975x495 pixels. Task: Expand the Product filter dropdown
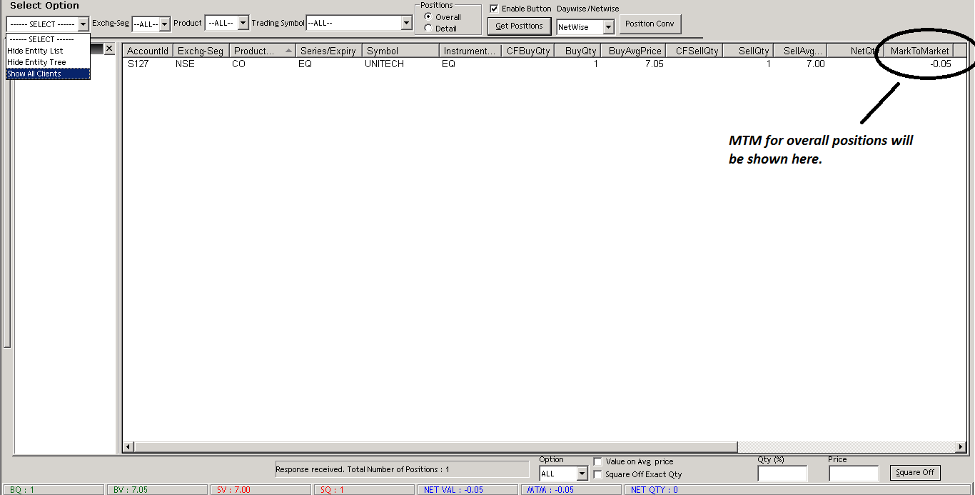[x=243, y=24]
